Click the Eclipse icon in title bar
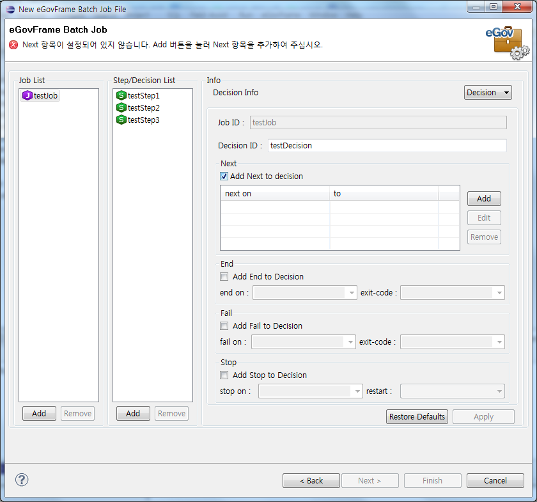 point(11,9)
